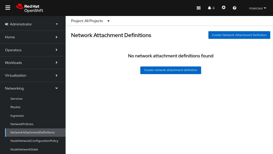
Task: Navigate to NetworkPolicies page
Action: coord(22,124)
